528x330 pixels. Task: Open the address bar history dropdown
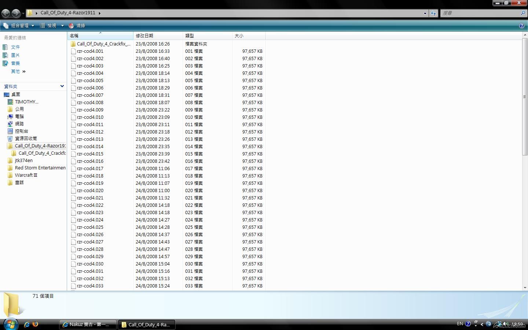pyautogui.click(x=425, y=13)
